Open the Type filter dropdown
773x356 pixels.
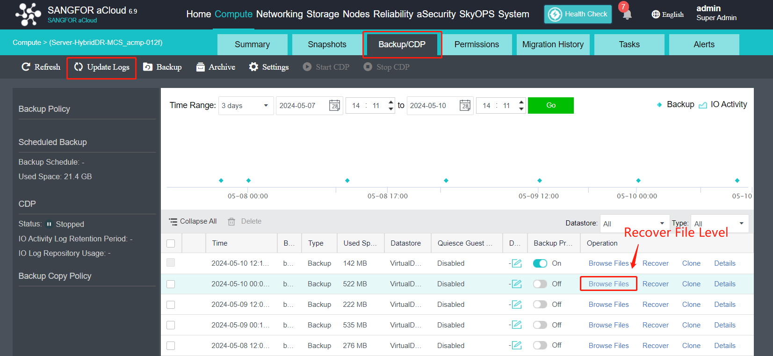pyautogui.click(x=720, y=224)
